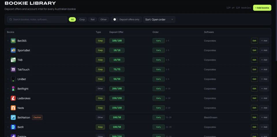Viewport: 277px width, 137px height.
Task: Click the Ladbrokes logo icon
Action: (13, 98)
